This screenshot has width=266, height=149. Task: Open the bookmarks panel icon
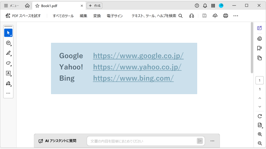click(260, 48)
